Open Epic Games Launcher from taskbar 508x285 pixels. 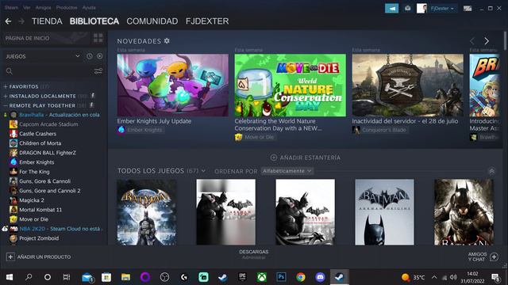point(242,277)
